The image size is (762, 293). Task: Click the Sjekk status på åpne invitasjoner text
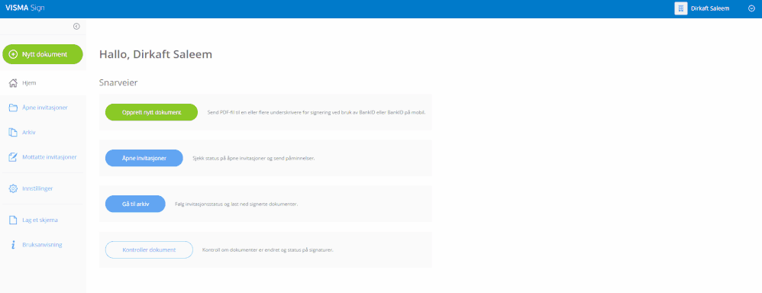pos(253,159)
